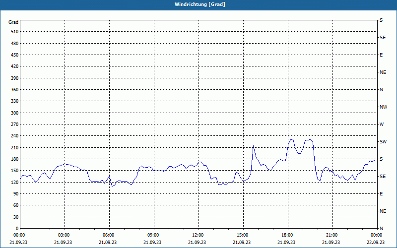Select the W compass label

click(x=382, y=124)
